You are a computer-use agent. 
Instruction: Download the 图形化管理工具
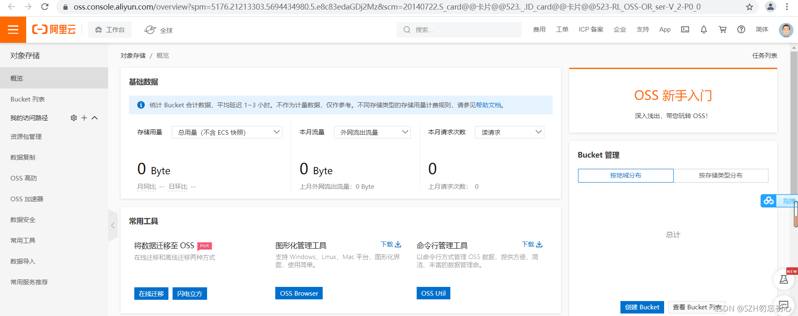click(x=391, y=244)
